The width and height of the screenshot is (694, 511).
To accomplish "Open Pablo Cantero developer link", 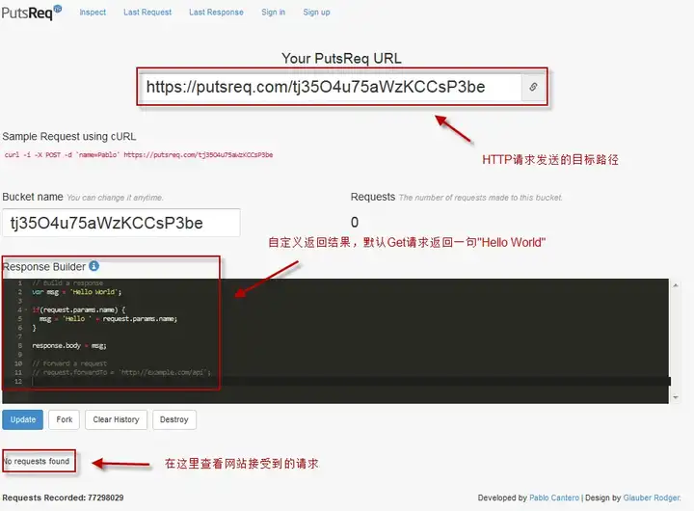I will [554, 498].
